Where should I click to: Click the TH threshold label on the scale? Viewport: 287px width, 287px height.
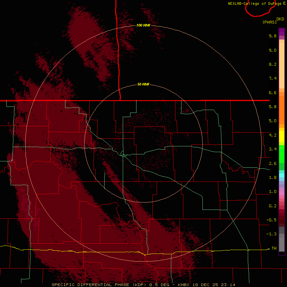[x=274, y=248]
